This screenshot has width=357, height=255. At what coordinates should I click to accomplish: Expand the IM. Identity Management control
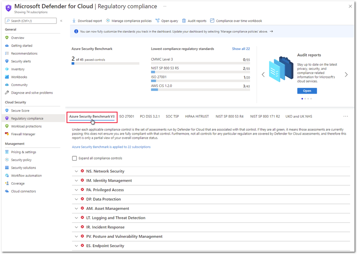[x=76, y=180]
